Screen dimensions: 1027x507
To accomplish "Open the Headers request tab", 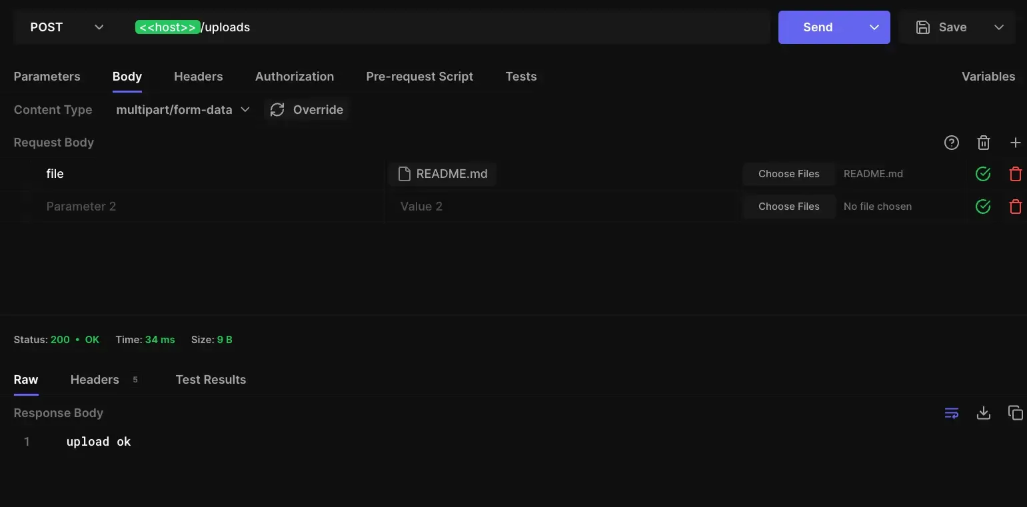I will tap(199, 77).
